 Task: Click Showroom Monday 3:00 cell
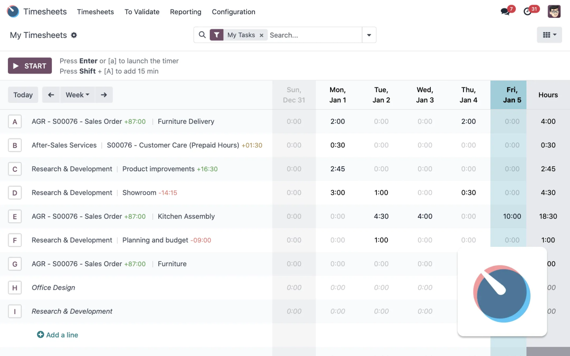tap(338, 193)
